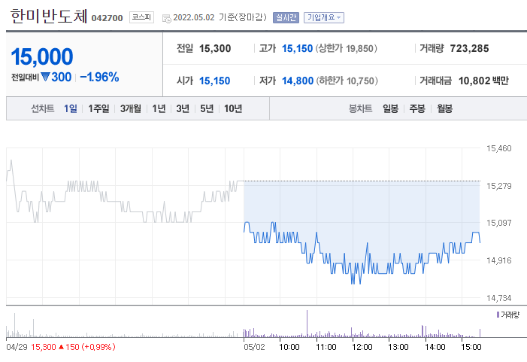Screen dimensions: 527x362
Task: Click the calendar clock icon before the date
Action: pyautogui.click(x=166, y=19)
